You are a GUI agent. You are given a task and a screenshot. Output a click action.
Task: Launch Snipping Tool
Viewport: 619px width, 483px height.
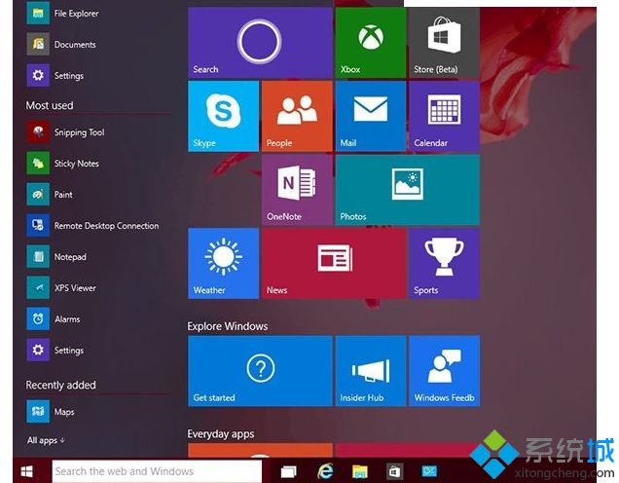66,131
